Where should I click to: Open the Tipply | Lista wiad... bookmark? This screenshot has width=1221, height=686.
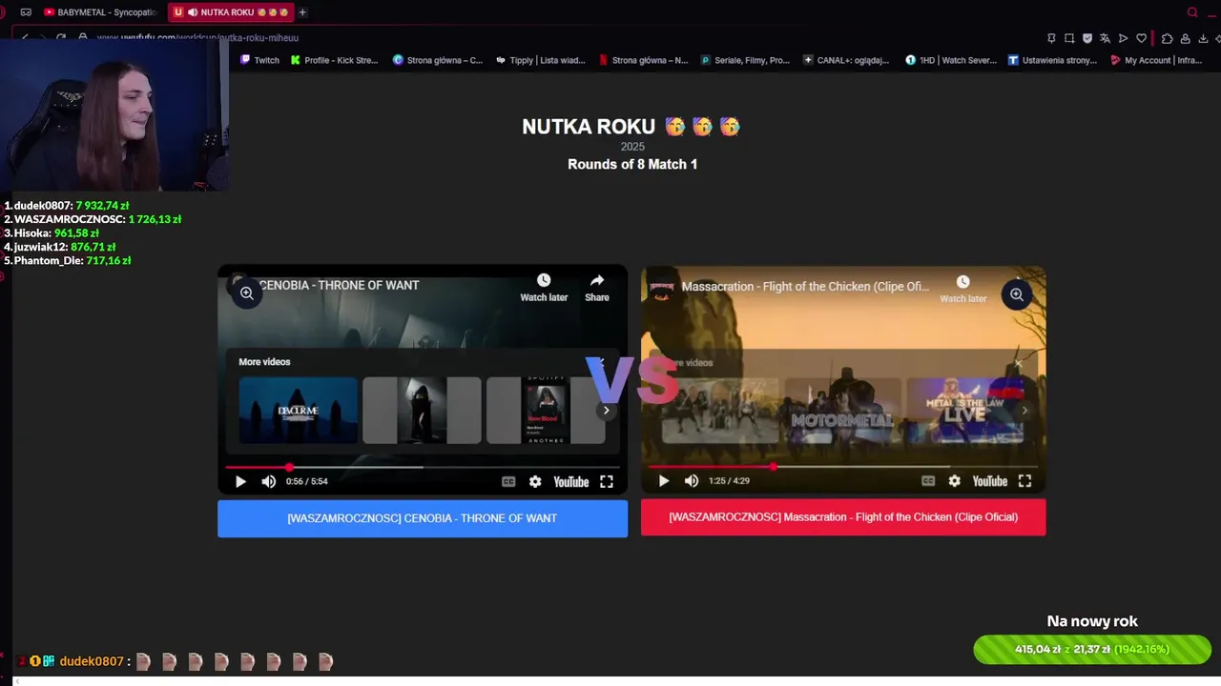pos(541,60)
